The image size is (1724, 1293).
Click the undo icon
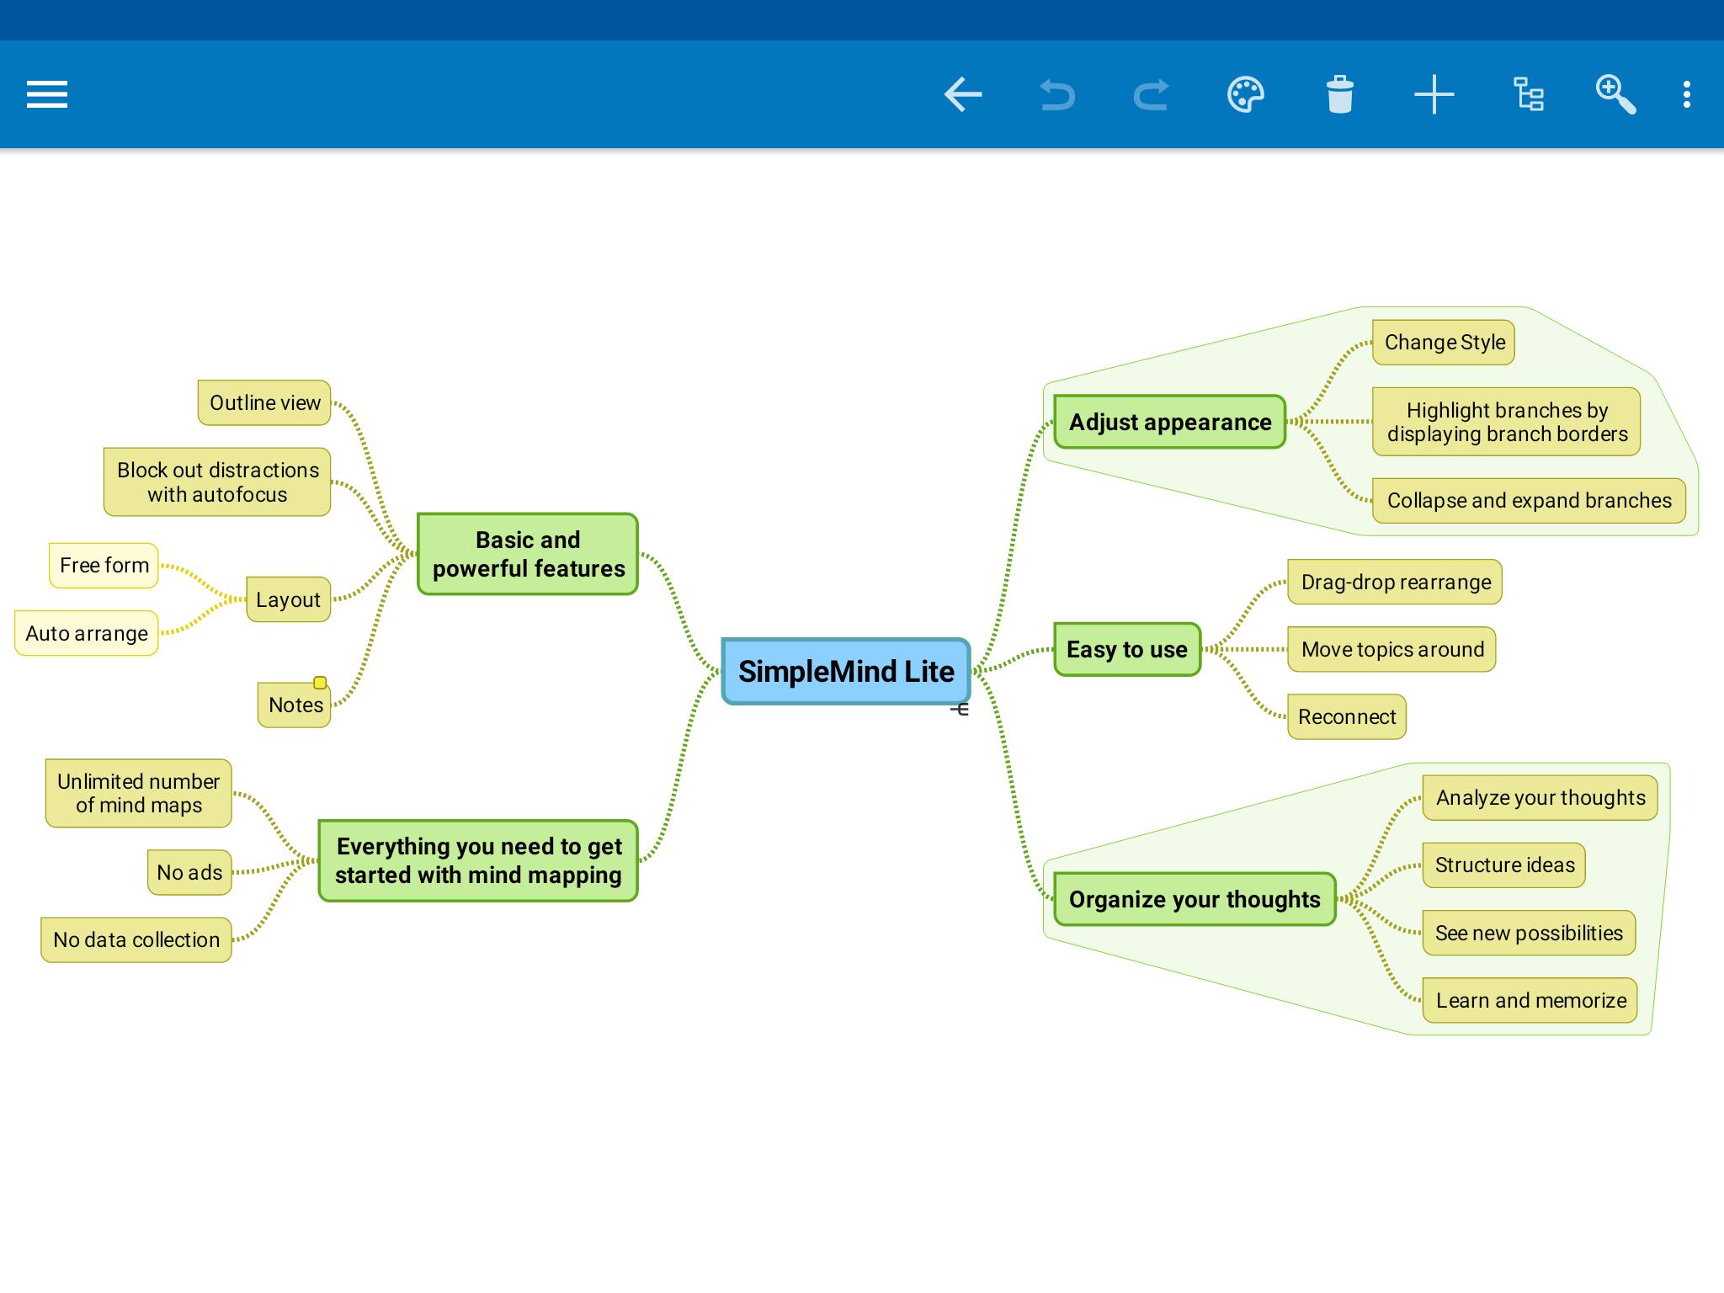click(1057, 94)
